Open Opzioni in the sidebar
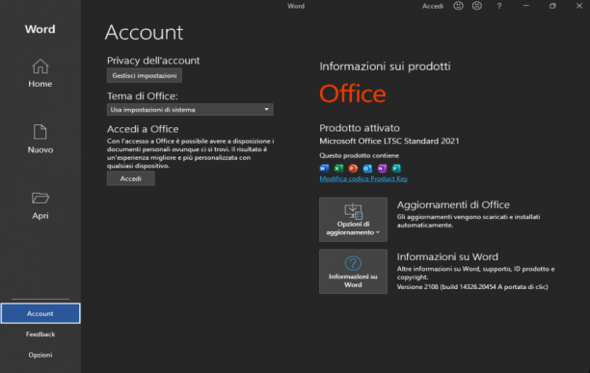This screenshot has height=373, width=590. pyautogui.click(x=40, y=355)
